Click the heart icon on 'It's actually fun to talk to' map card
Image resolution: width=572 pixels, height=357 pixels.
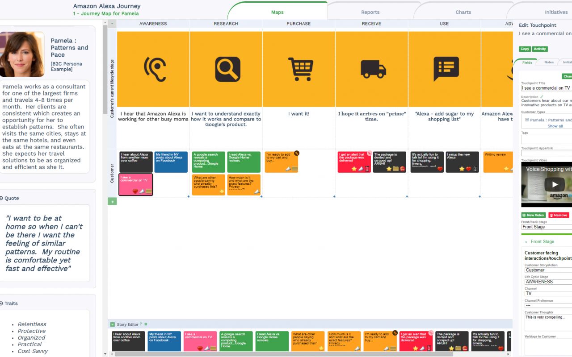440,169
